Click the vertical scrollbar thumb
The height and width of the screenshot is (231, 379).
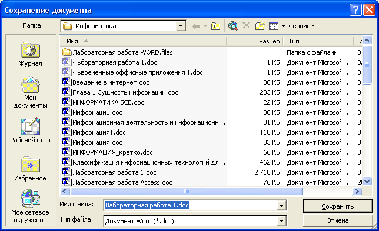[367, 65]
